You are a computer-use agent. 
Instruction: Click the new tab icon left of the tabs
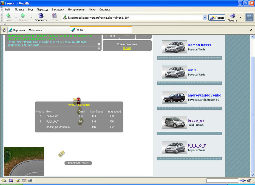tap(3, 30)
